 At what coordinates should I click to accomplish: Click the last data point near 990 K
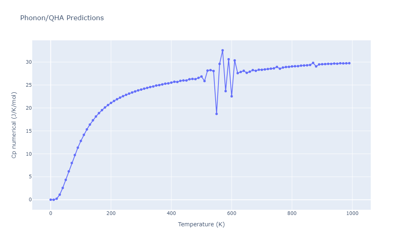click(x=349, y=63)
